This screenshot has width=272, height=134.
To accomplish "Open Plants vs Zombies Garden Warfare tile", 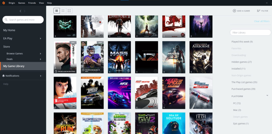I will tap(119, 123).
